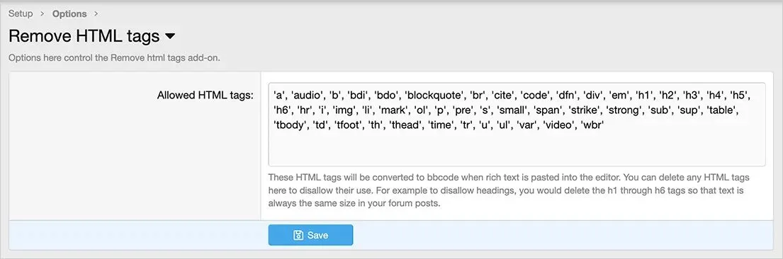Viewport: 783px width, 259px height.
Task: Go to the Setup breadcrumb link
Action: click(x=21, y=13)
